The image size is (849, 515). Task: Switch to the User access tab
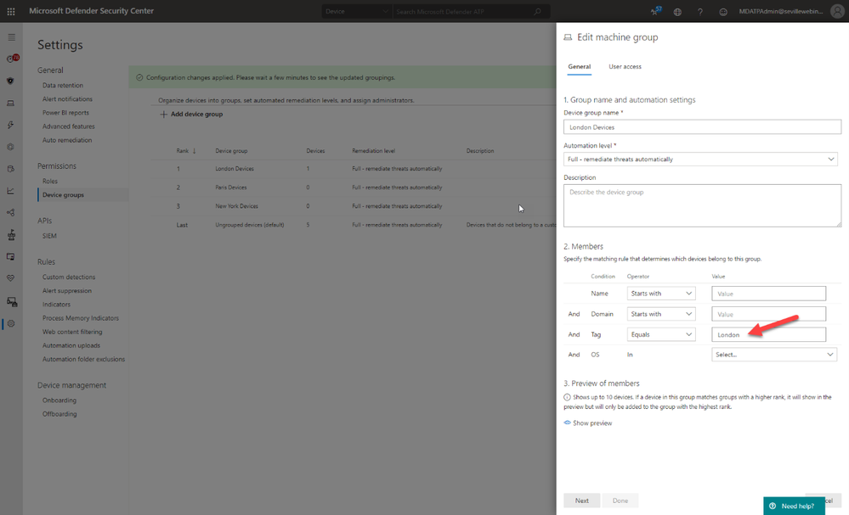[x=625, y=66]
